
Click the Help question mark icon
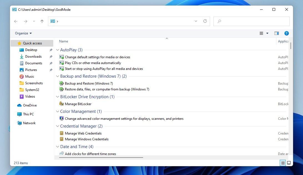[x=287, y=33]
